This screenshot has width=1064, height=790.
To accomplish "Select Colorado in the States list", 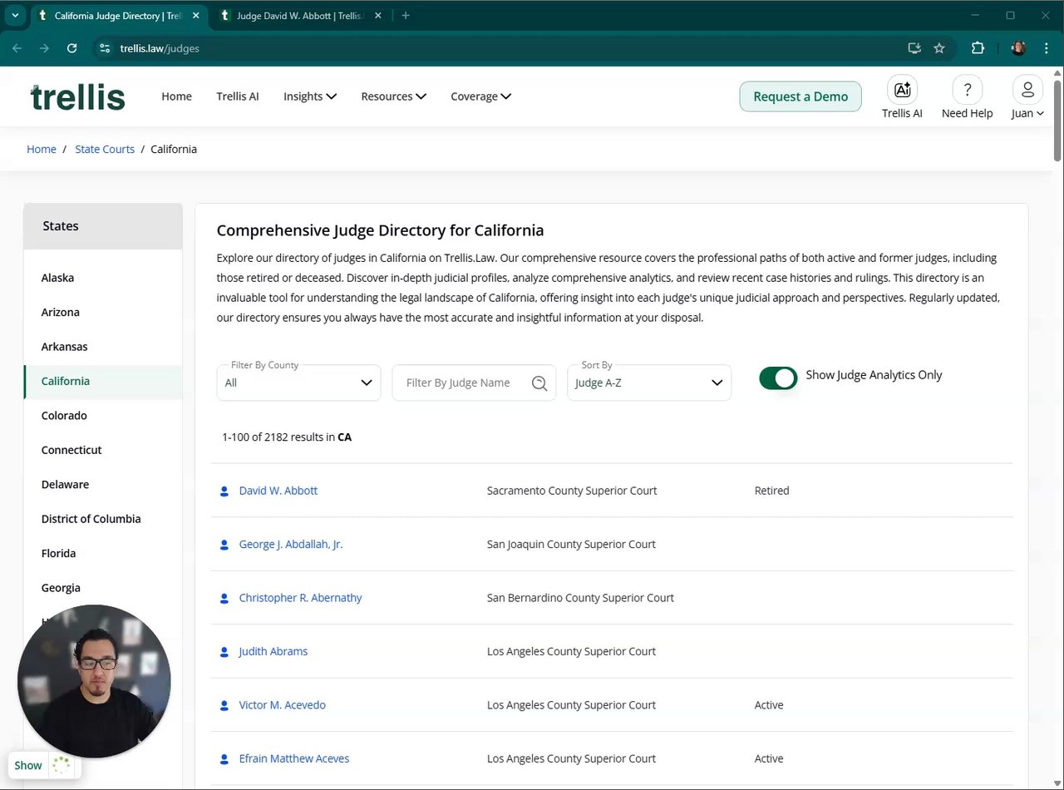I will tap(64, 416).
